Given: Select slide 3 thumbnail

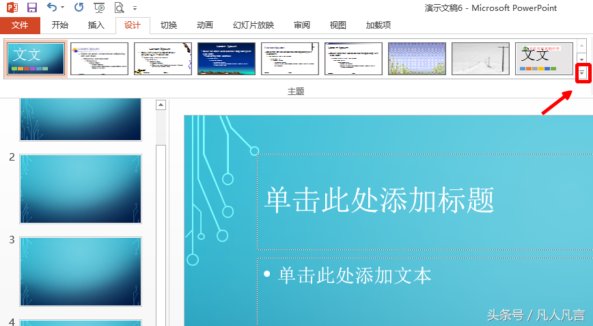Looking at the screenshot, I should (x=81, y=271).
